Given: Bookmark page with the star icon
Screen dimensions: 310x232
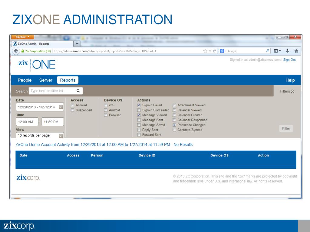Looking at the screenshot, I should 205,51.
